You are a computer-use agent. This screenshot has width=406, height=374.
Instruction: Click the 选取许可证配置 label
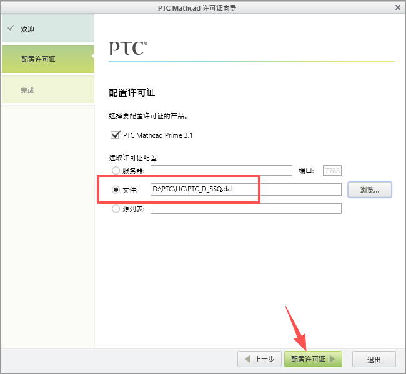[x=132, y=158]
